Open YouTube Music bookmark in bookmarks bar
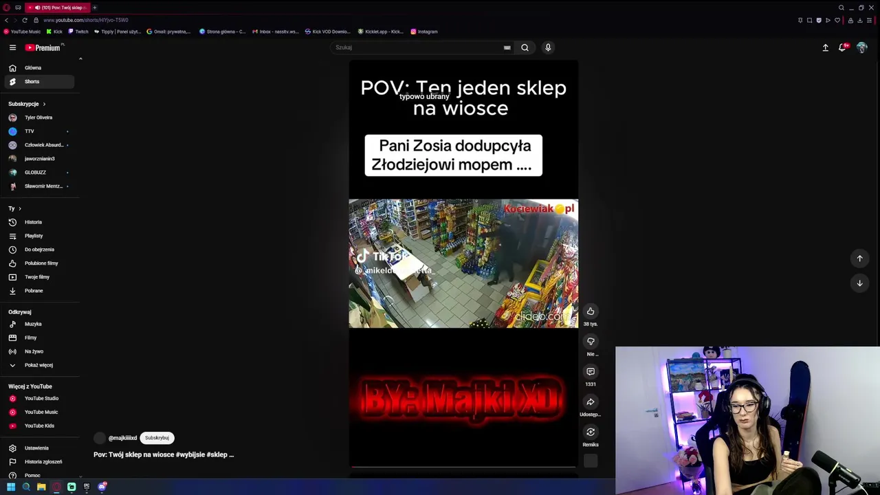Image resolution: width=880 pixels, height=495 pixels. click(22, 32)
